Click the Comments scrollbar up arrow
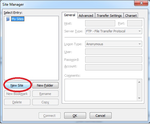Image resolution: width=150 pixels, height=124 pixels. 139,82
